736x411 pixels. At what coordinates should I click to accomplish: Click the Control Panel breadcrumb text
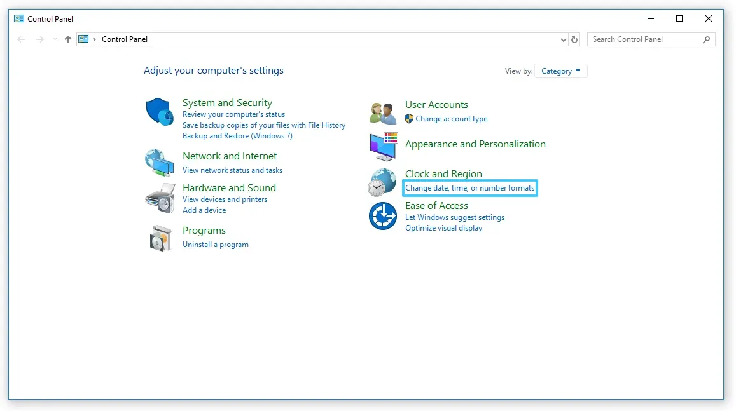(x=125, y=39)
